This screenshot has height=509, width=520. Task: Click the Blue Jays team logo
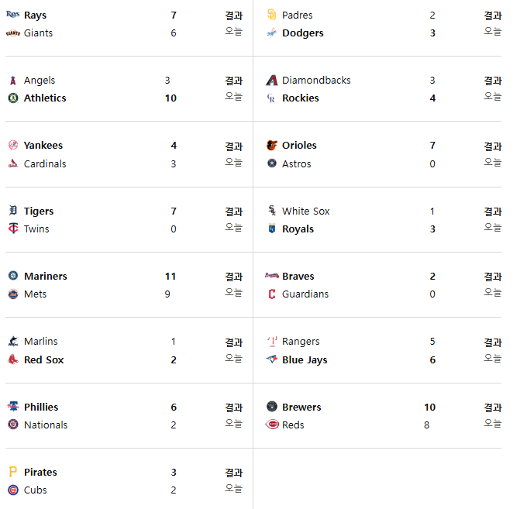(x=271, y=359)
